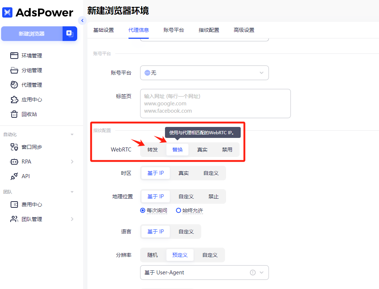This screenshot has height=289, width=379.
Task: Select 始终允许 for geolocation permission
Action: tap(189, 210)
